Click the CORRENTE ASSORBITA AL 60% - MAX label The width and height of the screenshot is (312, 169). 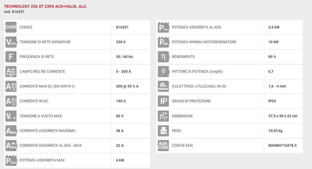coord(51,145)
